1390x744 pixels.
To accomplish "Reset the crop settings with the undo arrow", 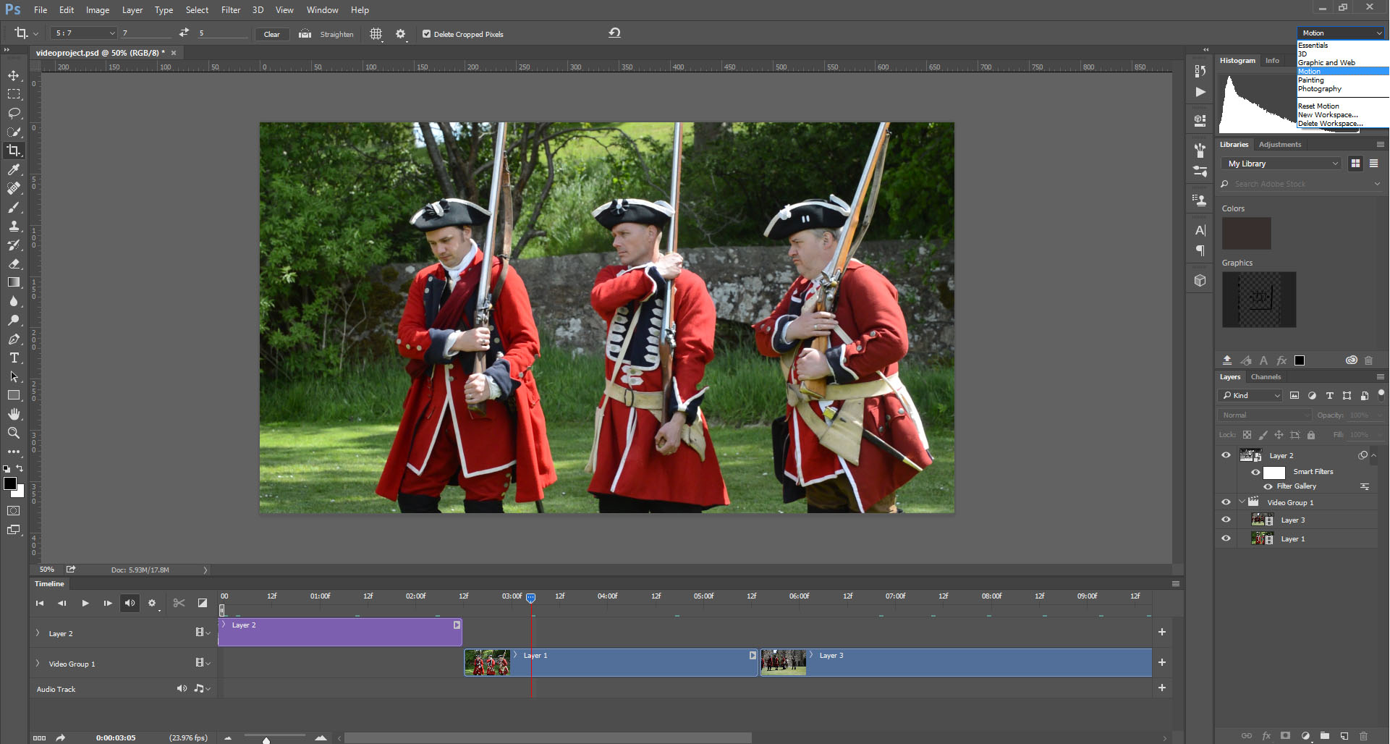I will pyautogui.click(x=614, y=33).
